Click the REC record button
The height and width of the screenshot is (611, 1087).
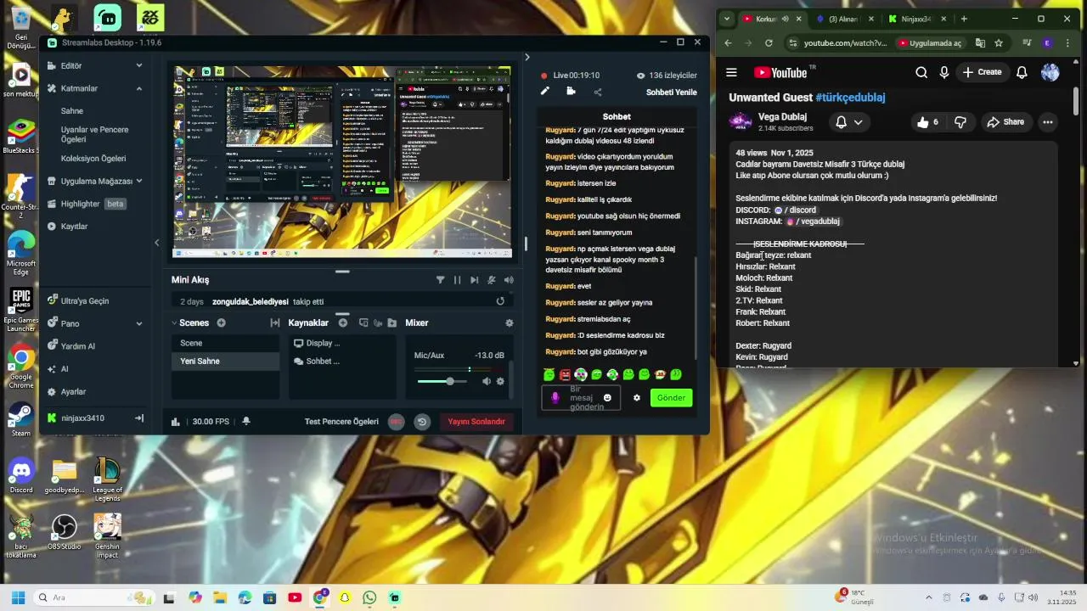(396, 422)
